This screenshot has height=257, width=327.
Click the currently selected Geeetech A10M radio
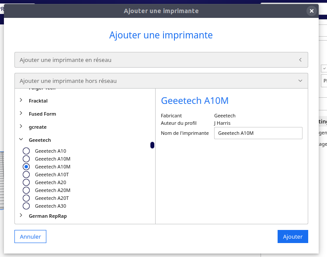coord(26,167)
